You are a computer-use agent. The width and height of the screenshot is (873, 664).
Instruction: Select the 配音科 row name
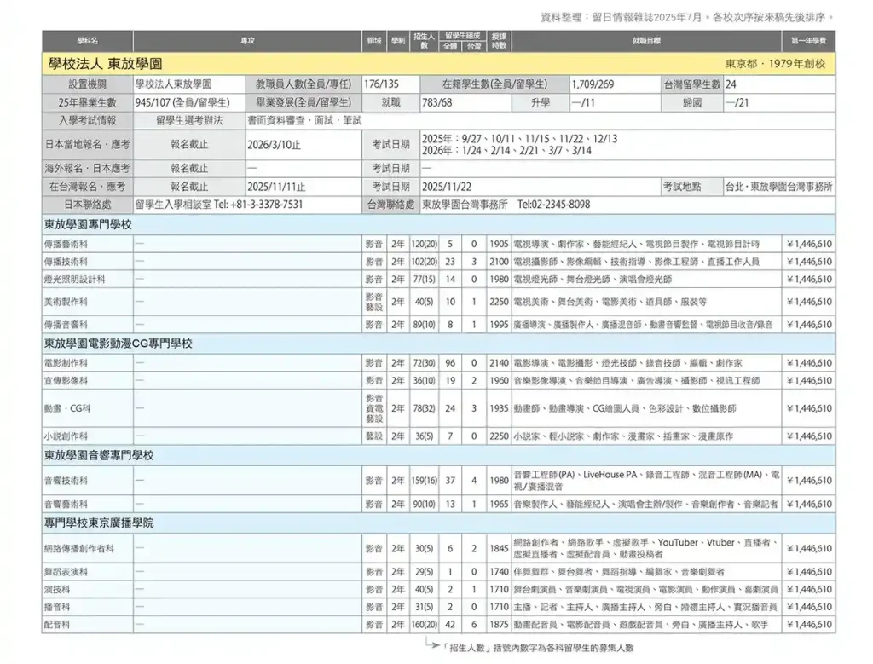pos(57,626)
